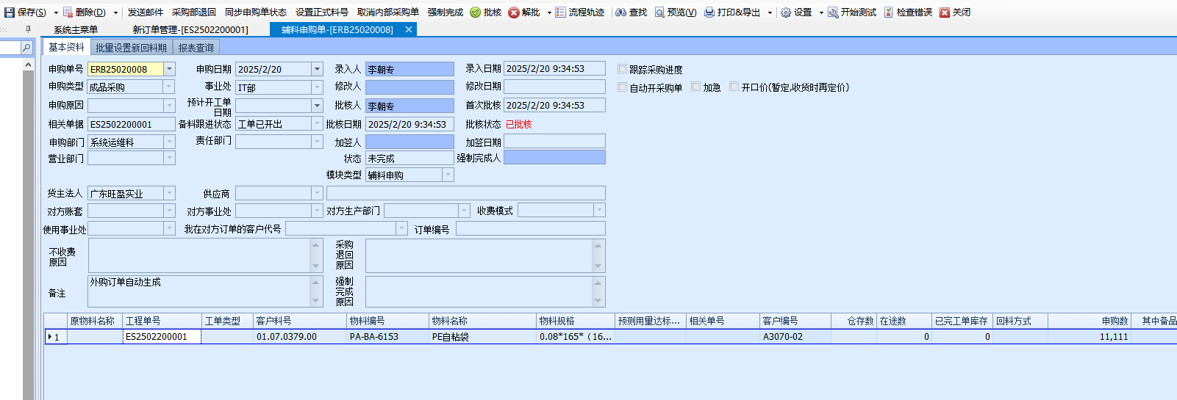Switch to 系统主菜单 tab
The height and width of the screenshot is (400, 1177).
point(76,29)
